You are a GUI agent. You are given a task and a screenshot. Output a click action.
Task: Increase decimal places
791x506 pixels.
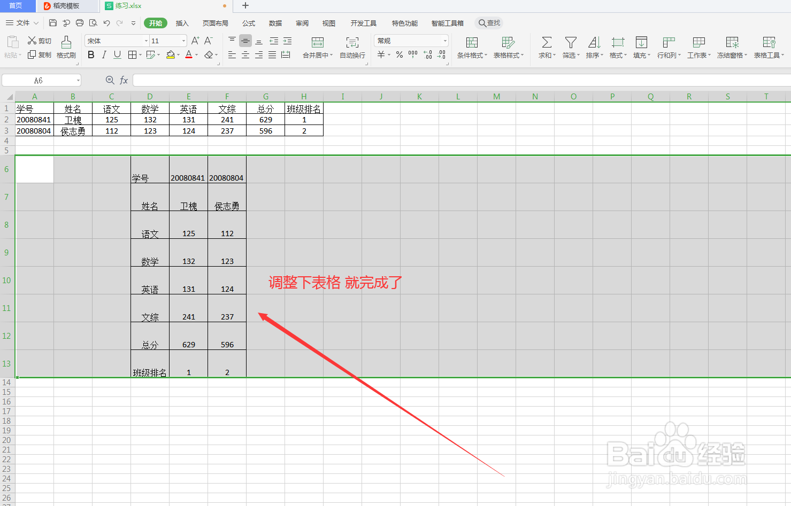point(428,55)
